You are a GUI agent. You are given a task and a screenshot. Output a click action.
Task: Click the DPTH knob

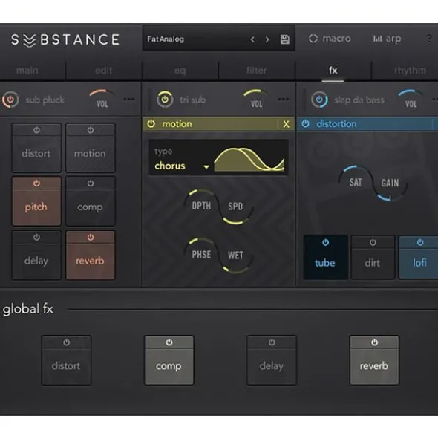pyautogui.click(x=201, y=205)
